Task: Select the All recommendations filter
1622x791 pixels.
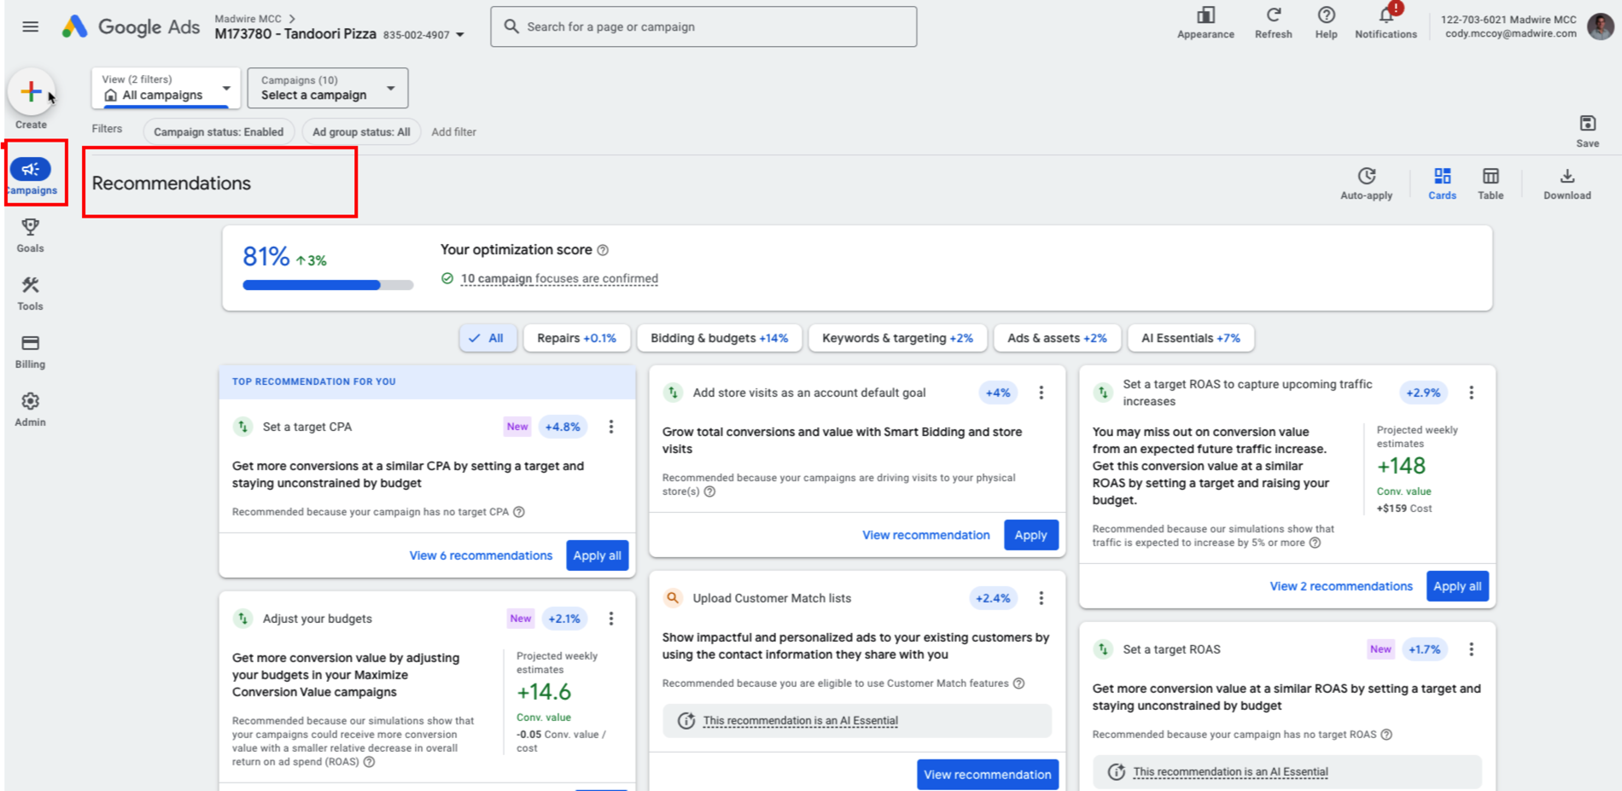Action: point(487,338)
